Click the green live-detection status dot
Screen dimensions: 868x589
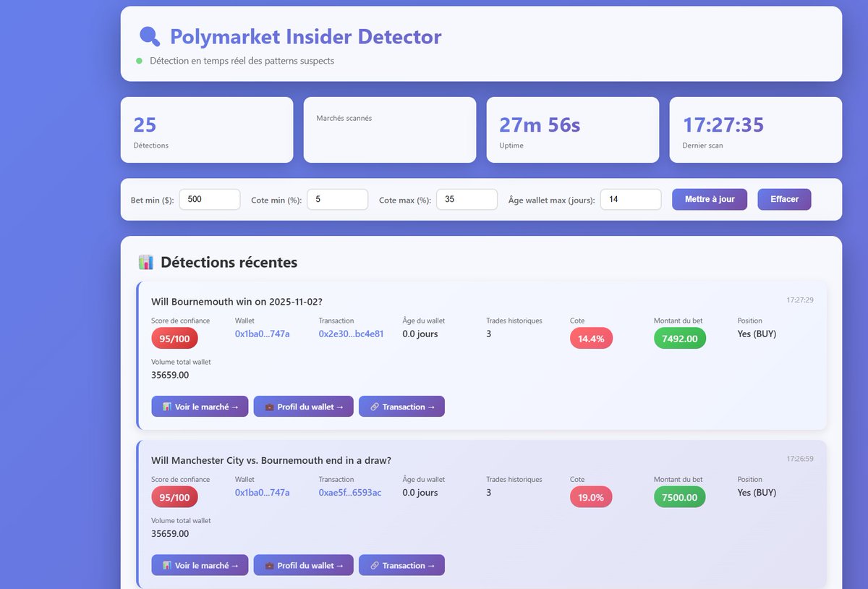(x=138, y=61)
